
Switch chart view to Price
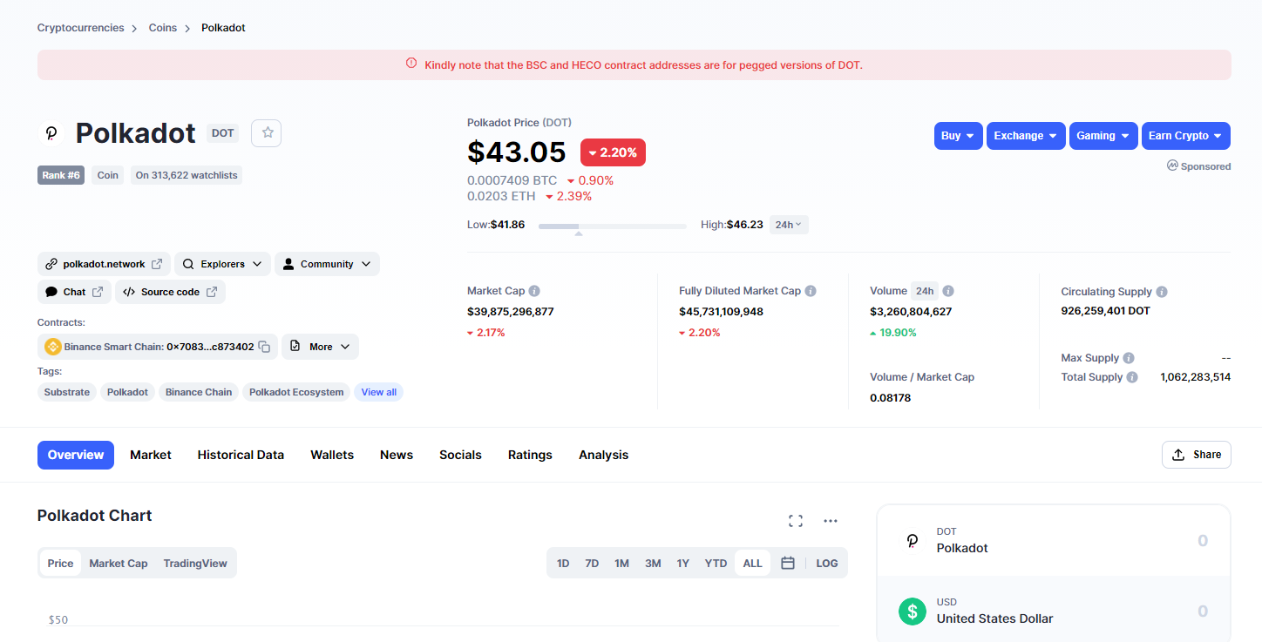[60, 564]
